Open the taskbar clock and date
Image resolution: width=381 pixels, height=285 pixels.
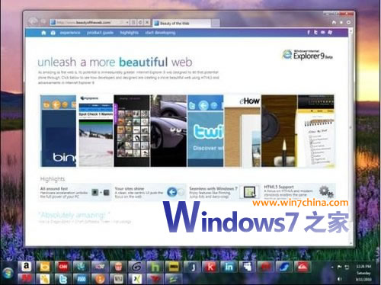tap(363, 273)
